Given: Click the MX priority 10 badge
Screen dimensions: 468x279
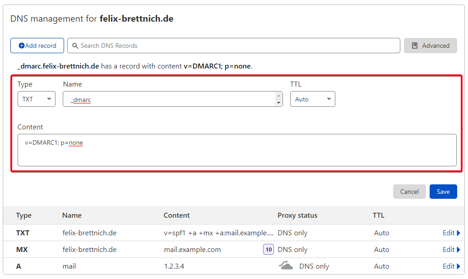Looking at the screenshot, I should [x=269, y=250].
